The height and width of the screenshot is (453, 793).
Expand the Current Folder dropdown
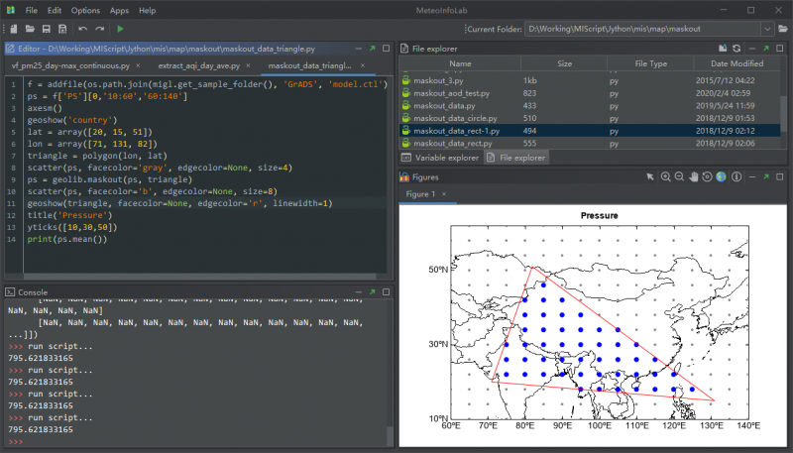767,30
